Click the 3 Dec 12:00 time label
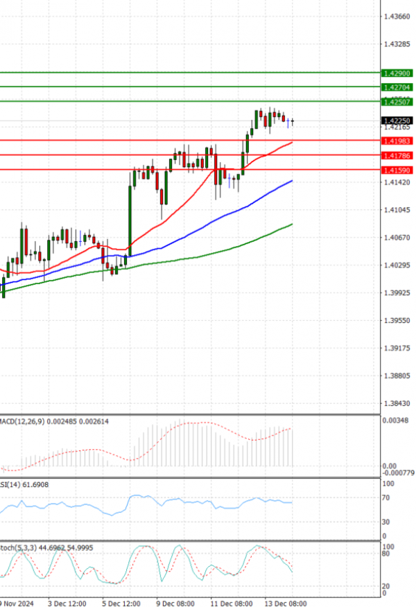The height and width of the screenshot is (607, 416). pos(67,604)
